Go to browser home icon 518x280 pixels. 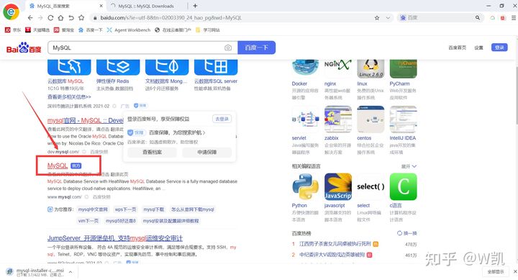click(x=60, y=18)
